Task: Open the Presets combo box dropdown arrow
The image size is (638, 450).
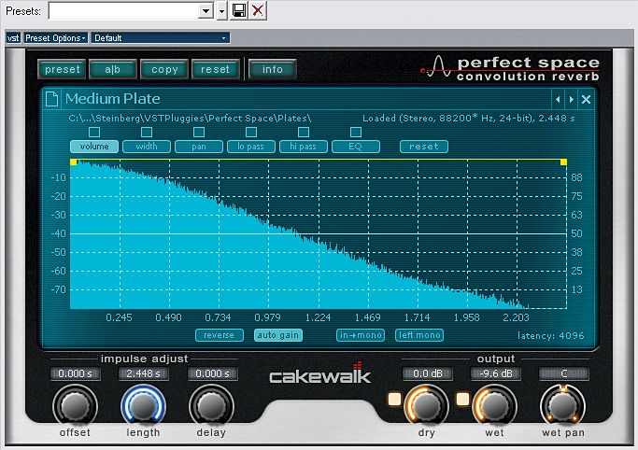Action: (206, 10)
